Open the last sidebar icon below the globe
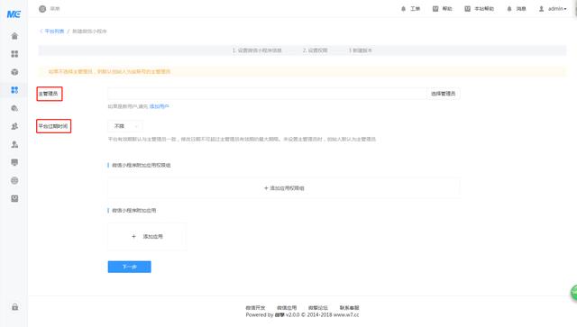This screenshot has height=327, width=577. coord(14,198)
